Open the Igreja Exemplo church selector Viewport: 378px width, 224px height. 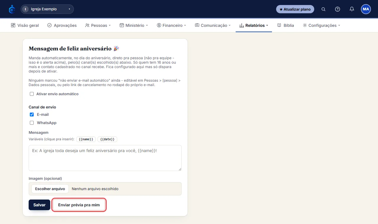[x=47, y=9]
